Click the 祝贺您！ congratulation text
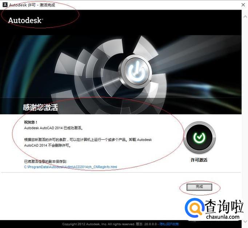The height and width of the screenshot is (228, 248). [x=31, y=122]
